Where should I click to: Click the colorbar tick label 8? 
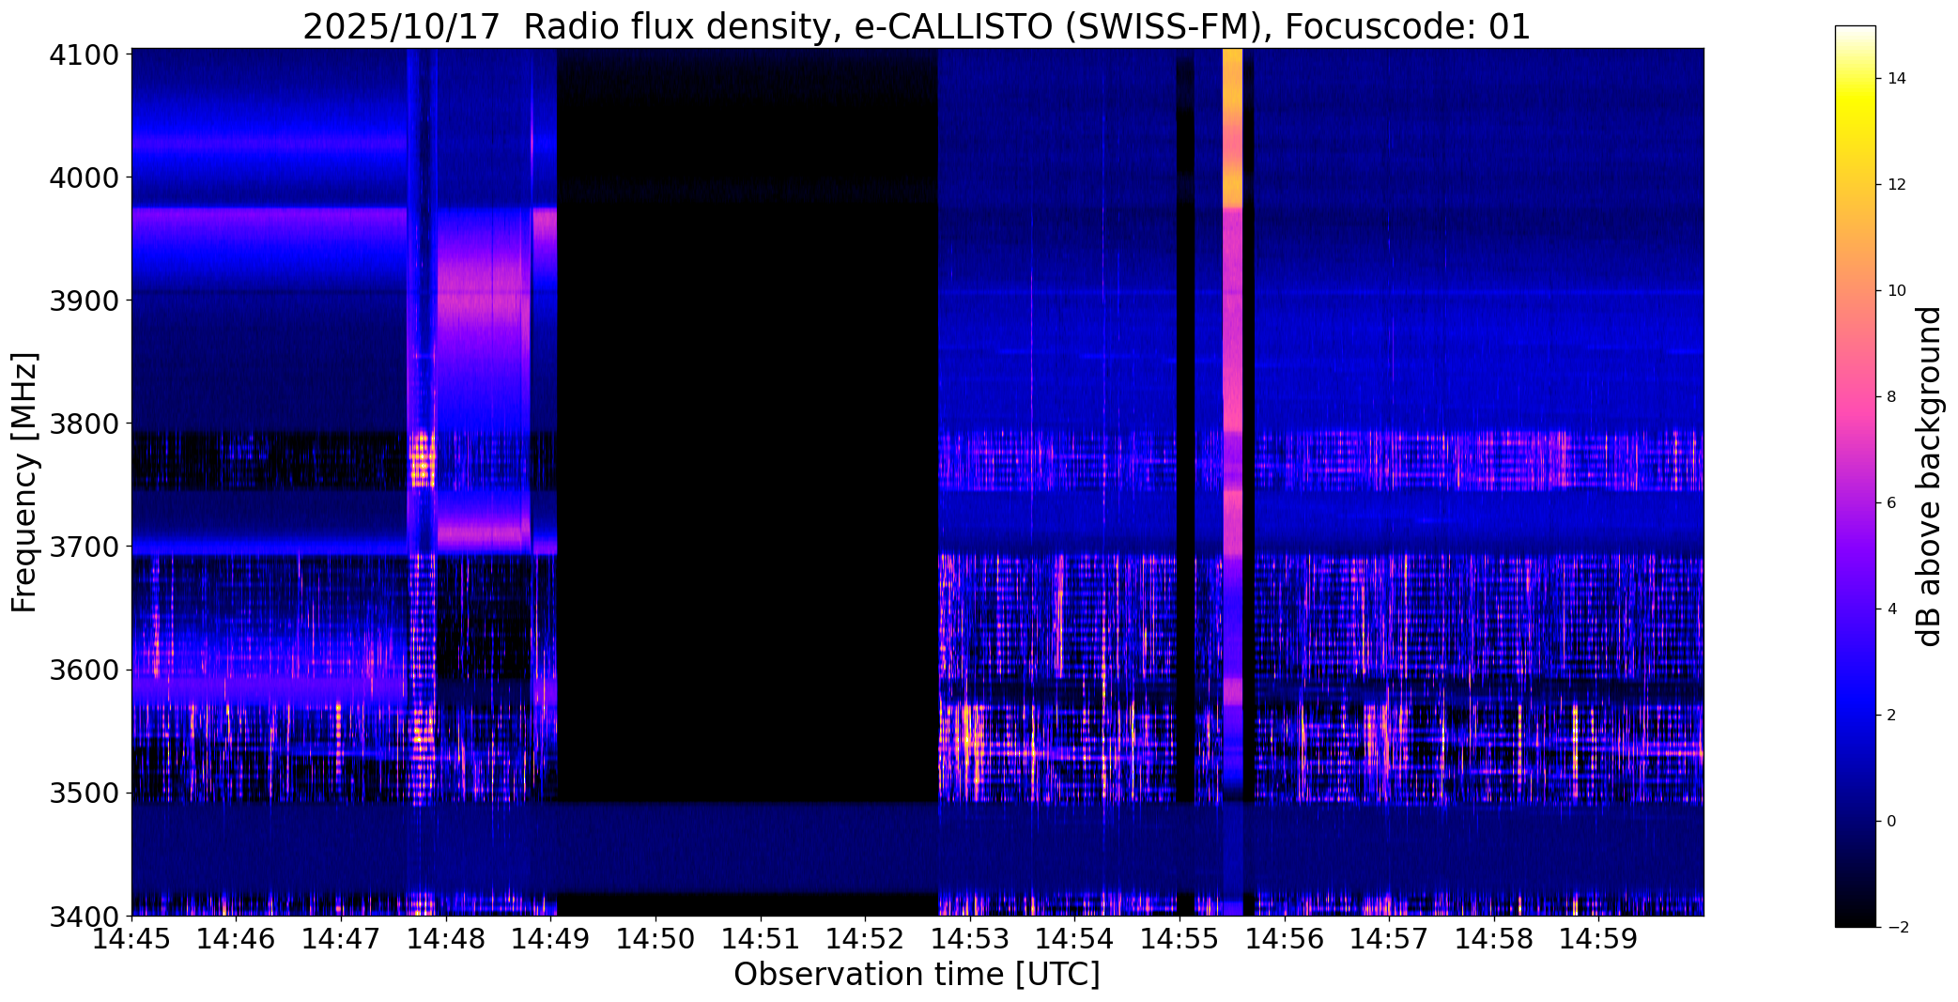pos(1891,397)
